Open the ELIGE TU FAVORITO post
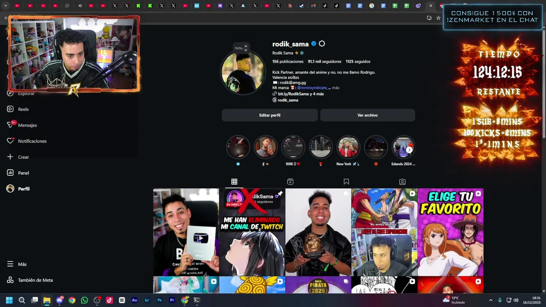The image size is (546, 307). (x=450, y=232)
